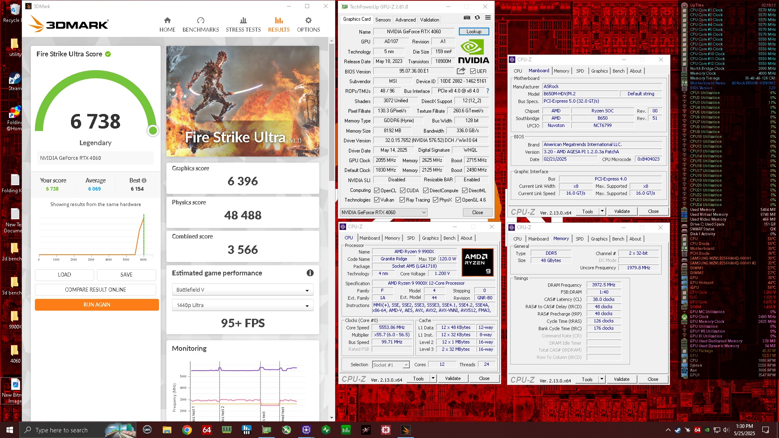Go to STRESS TESTS in 3DMark
The height and width of the screenshot is (438, 779).
click(243, 25)
